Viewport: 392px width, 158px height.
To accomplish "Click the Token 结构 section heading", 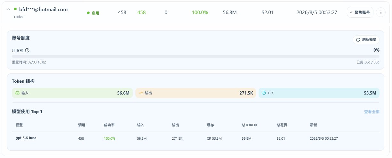I will pyautogui.click(x=23, y=81).
